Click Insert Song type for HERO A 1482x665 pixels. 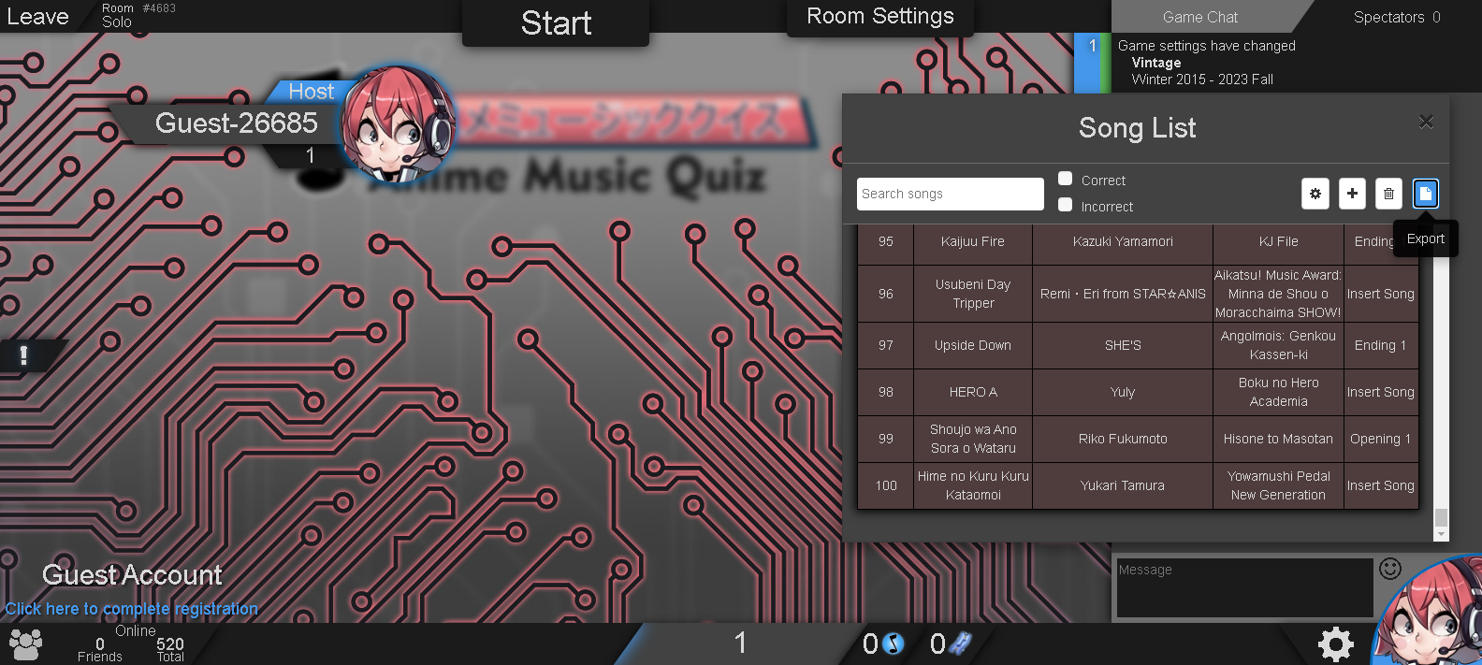click(x=1381, y=392)
